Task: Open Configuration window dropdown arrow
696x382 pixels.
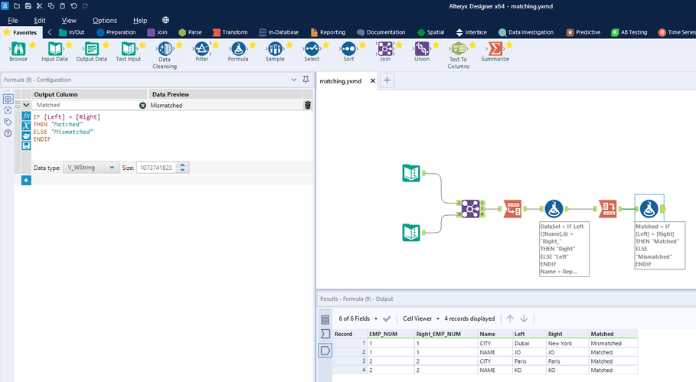Action: click(x=293, y=80)
